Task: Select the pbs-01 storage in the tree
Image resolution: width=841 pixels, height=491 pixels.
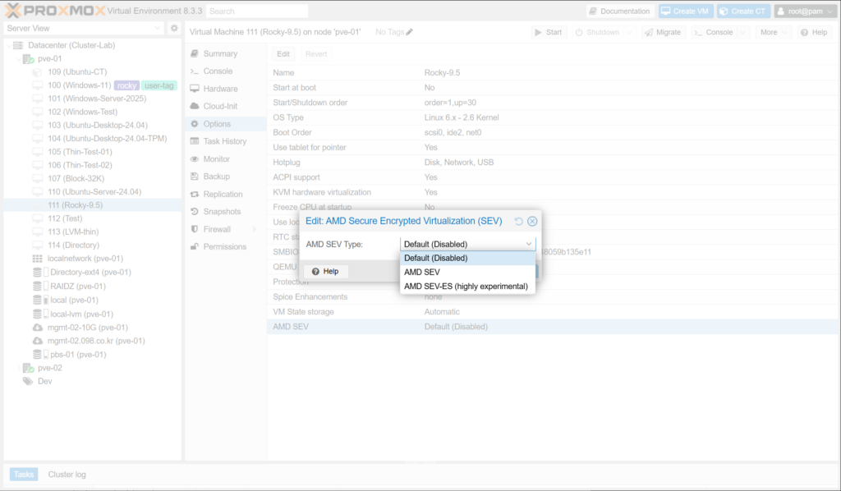Action: [77, 355]
